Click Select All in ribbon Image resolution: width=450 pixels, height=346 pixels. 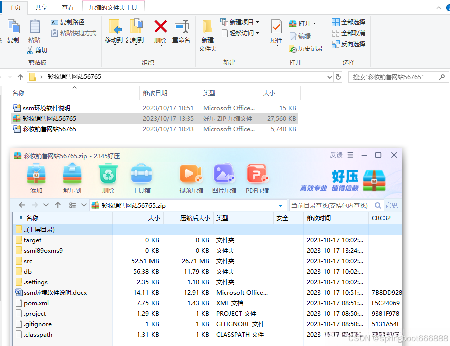348,22
